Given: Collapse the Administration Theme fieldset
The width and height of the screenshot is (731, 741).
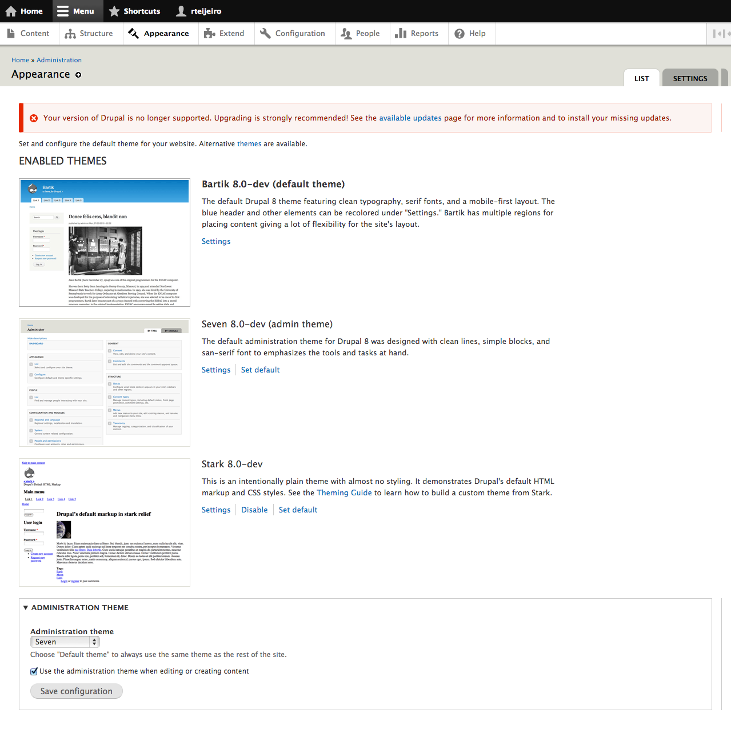Looking at the screenshot, I should [x=26, y=608].
